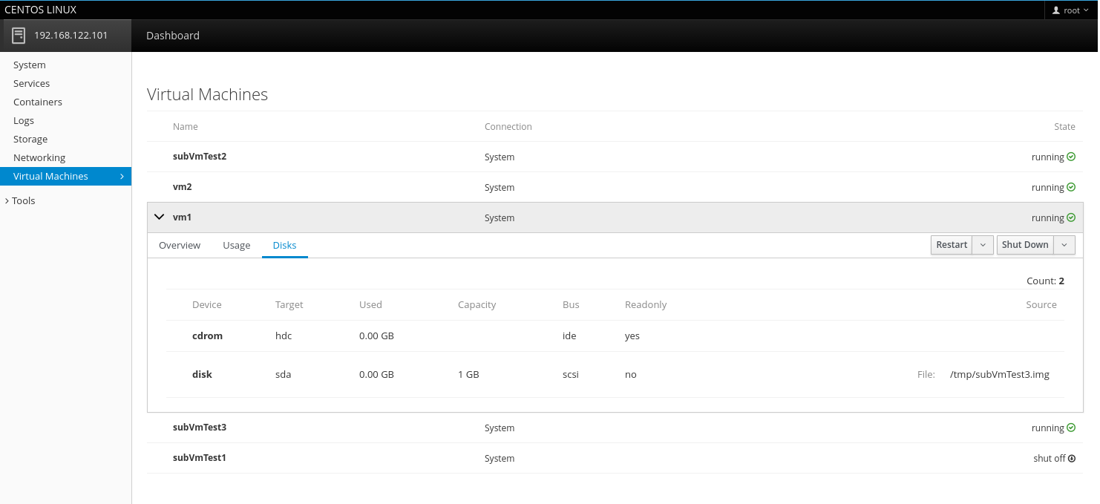Open Networking from the sidebar
Viewport: 1100px width, 504px height.
pos(39,157)
